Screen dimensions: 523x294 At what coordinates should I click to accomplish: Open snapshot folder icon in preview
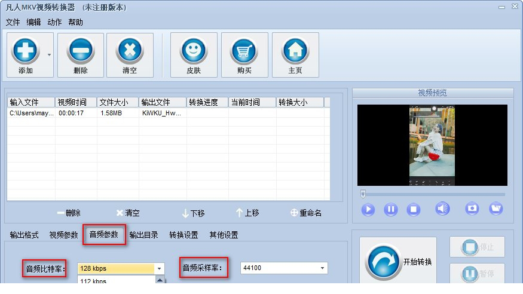(x=496, y=209)
